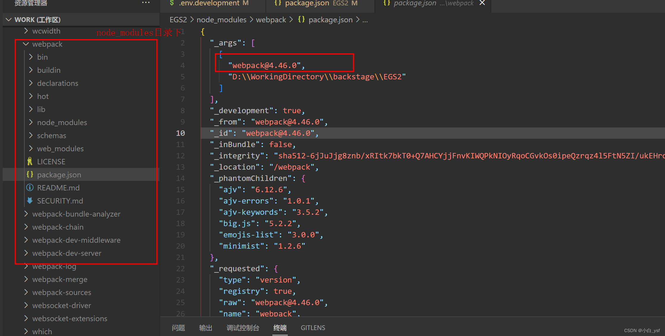Viewport: 665px width, 336px height.
Task: Expand the webpack-chain folder
Action: click(x=26, y=227)
